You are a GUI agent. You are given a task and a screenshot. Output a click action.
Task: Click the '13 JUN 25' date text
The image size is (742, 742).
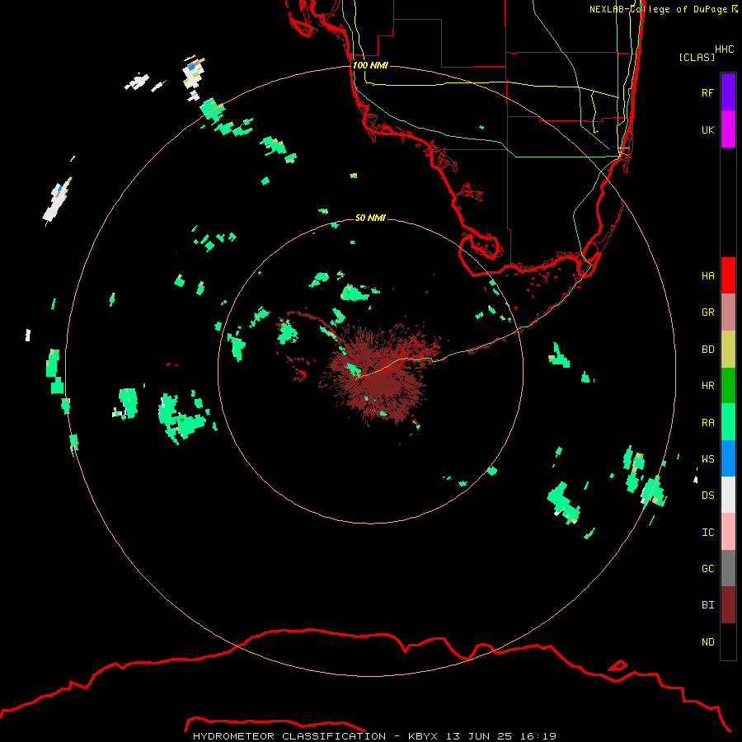point(482,736)
